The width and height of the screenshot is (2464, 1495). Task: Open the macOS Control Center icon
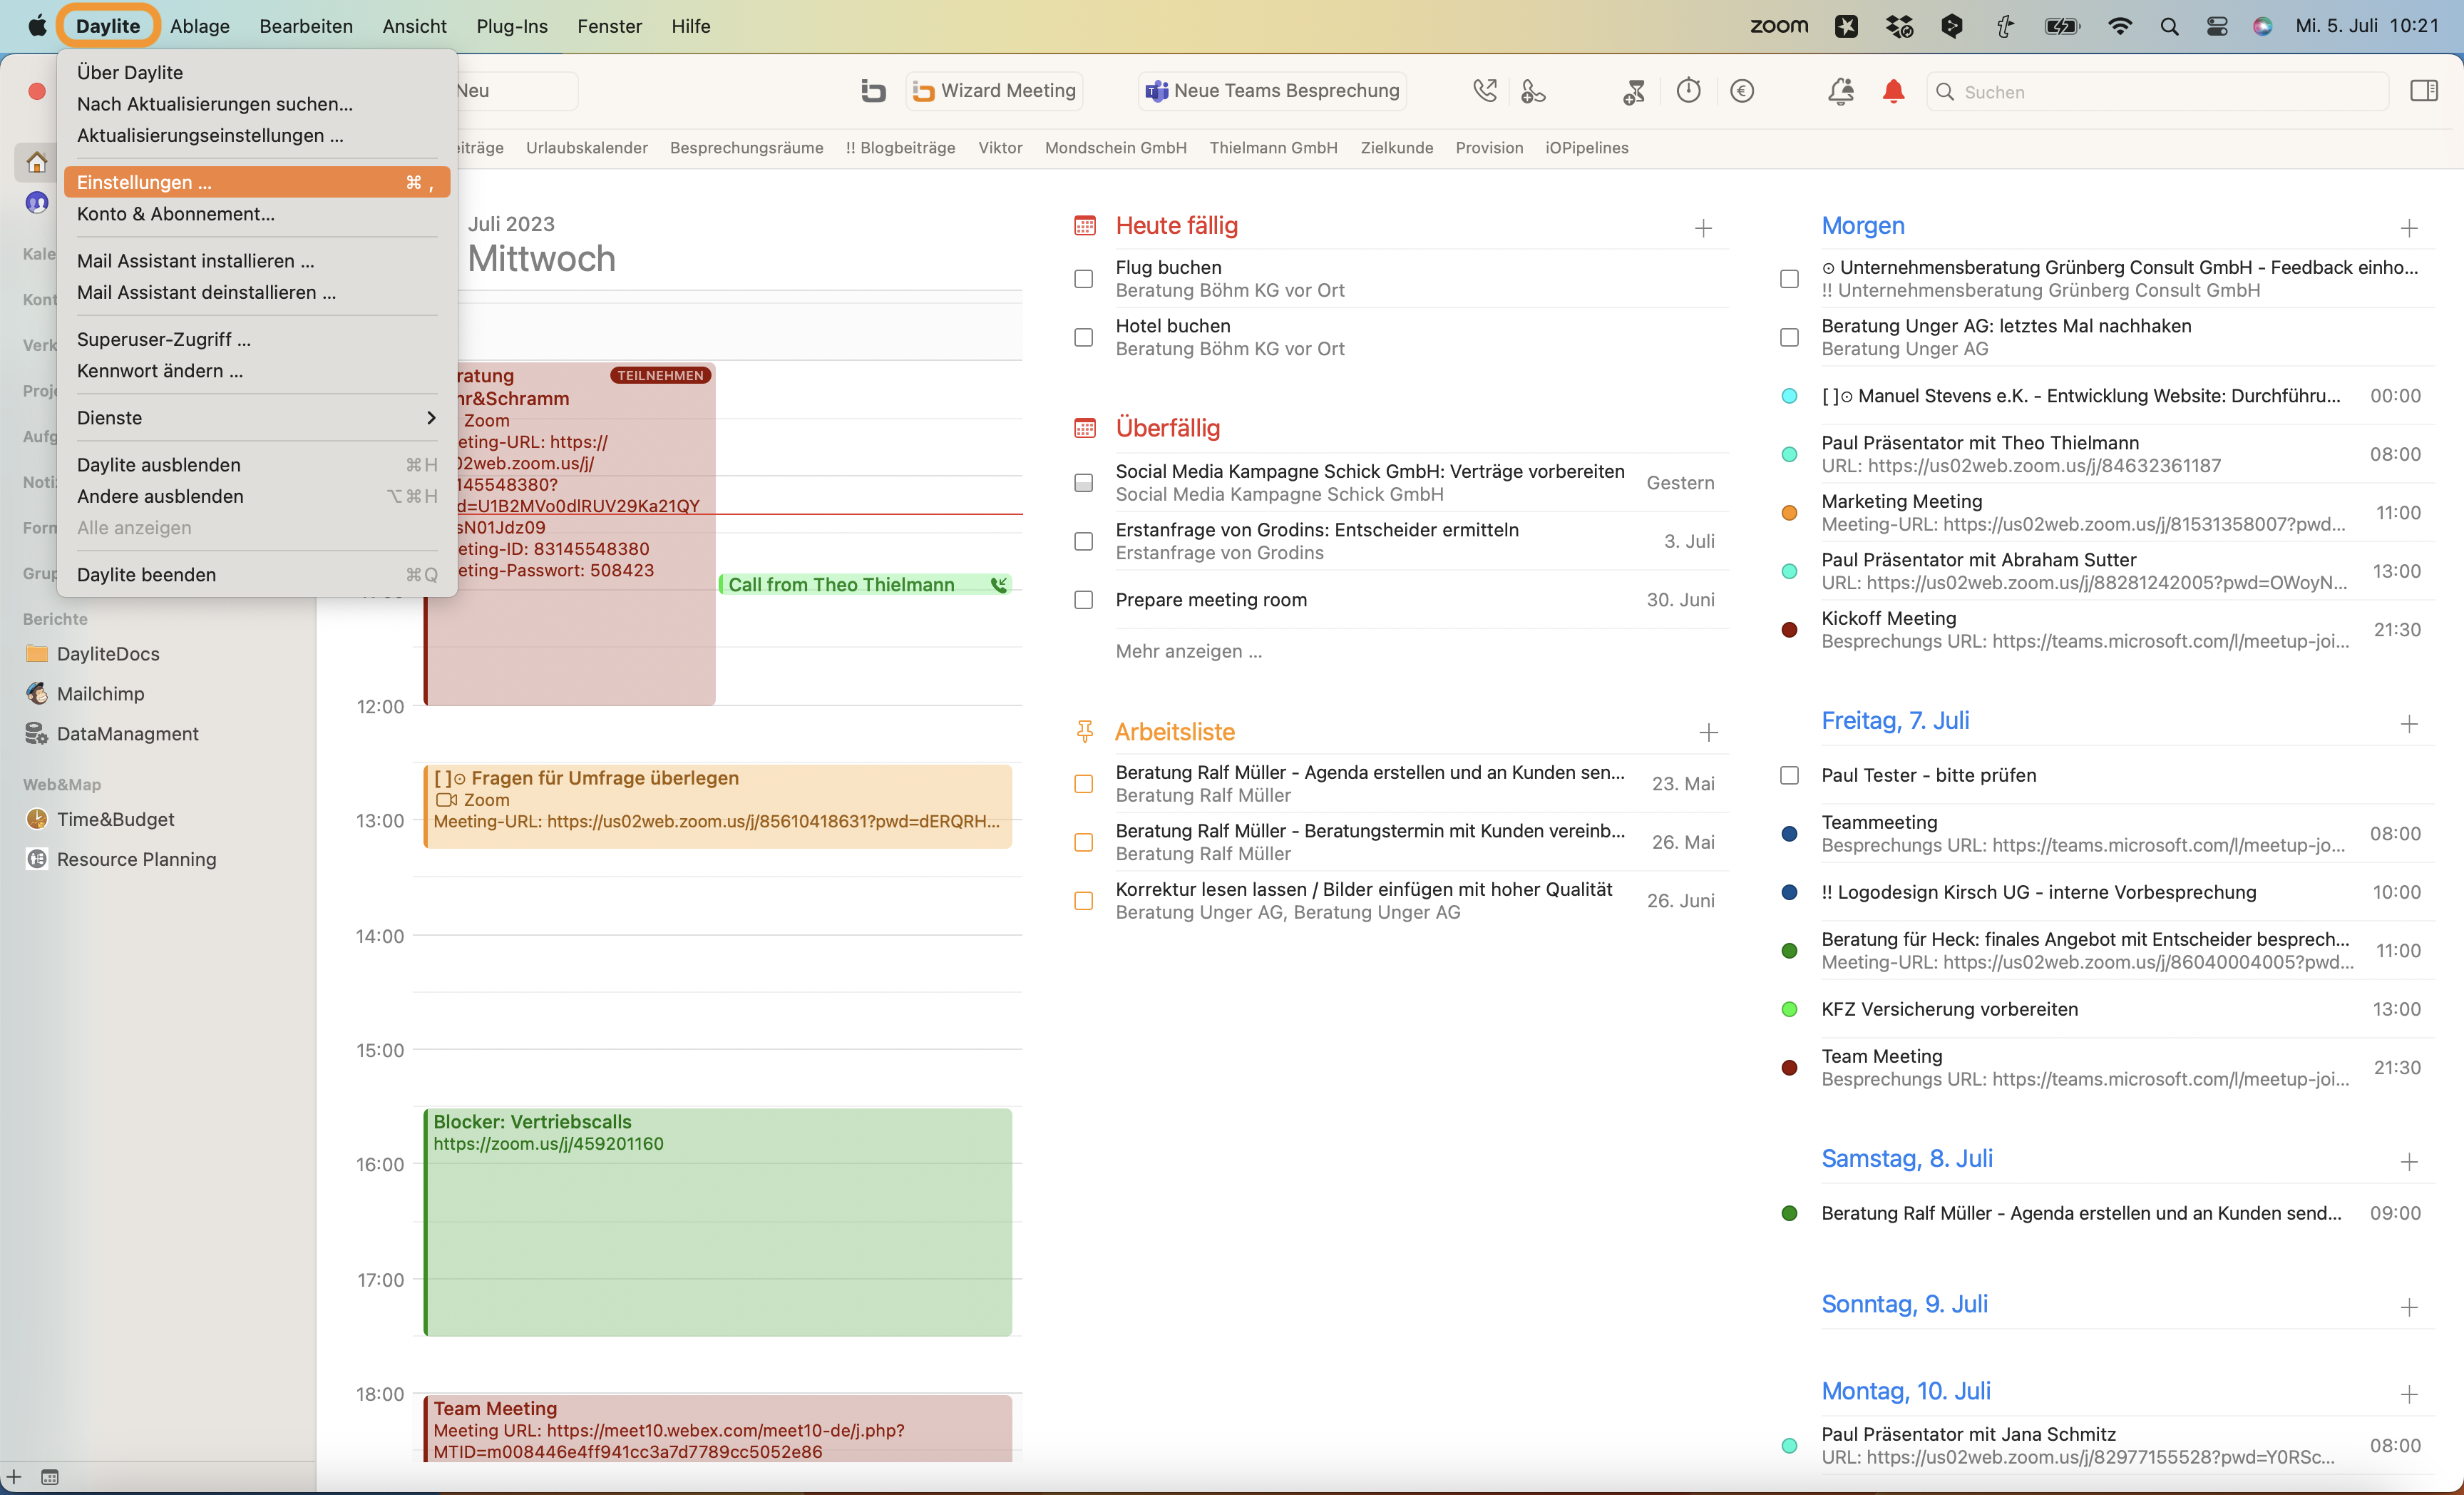[x=2216, y=26]
